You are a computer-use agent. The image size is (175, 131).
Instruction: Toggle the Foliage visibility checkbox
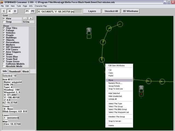tap(4, 30)
